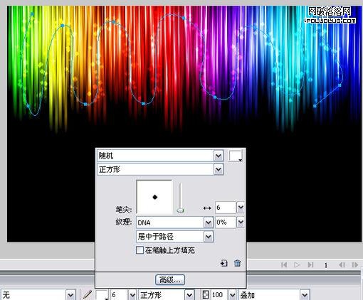Image resolution: width=363 pixels, height=300 pixels.
Task: Enable the fill over stroke checkbox
Action: 140,250
